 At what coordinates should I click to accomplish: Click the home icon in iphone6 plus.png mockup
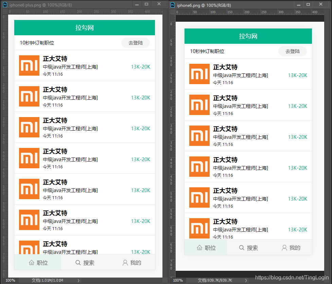pos(32,263)
